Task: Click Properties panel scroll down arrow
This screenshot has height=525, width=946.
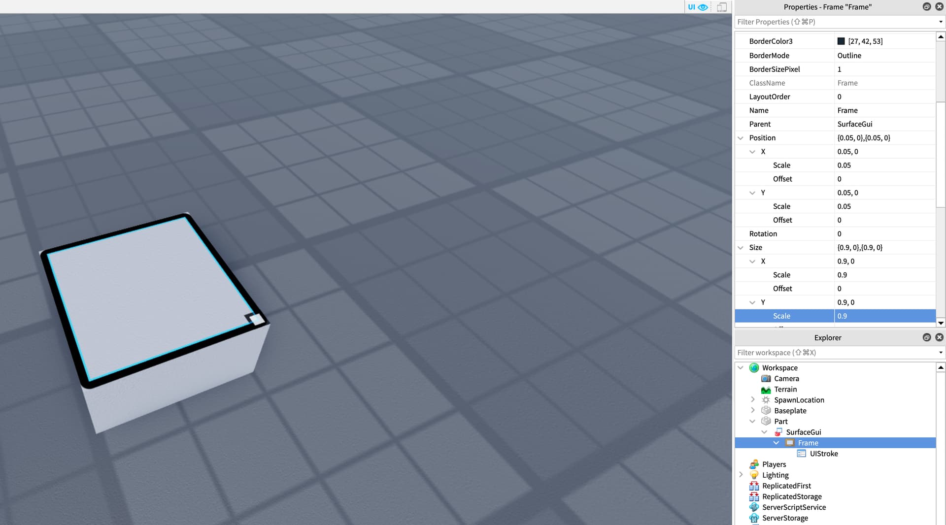Action: click(941, 323)
